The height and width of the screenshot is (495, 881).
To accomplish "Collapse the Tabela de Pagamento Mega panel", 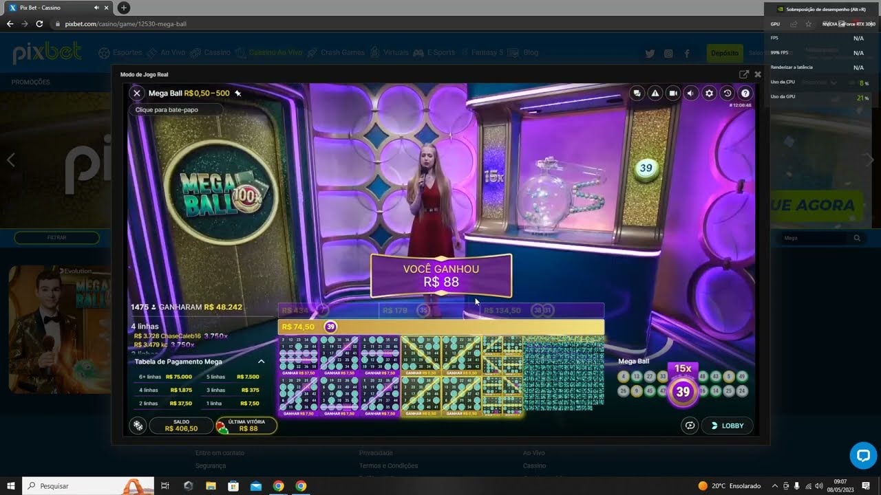I will 262,362.
